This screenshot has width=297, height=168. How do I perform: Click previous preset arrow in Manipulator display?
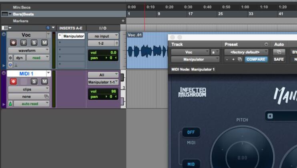click(270, 116)
